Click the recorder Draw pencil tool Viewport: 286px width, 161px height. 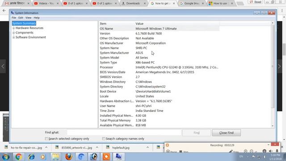(234, 151)
